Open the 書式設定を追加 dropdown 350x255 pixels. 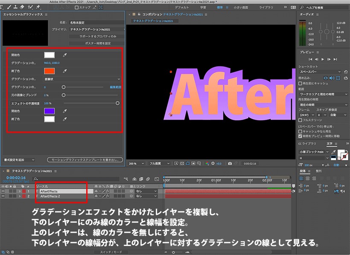(x=19, y=160)
